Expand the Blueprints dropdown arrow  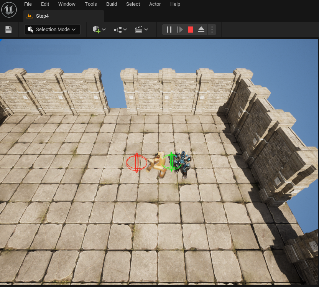(x=125, y=30)
